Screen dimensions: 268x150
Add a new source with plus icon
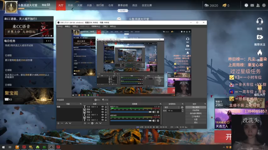tap(85, 123)
